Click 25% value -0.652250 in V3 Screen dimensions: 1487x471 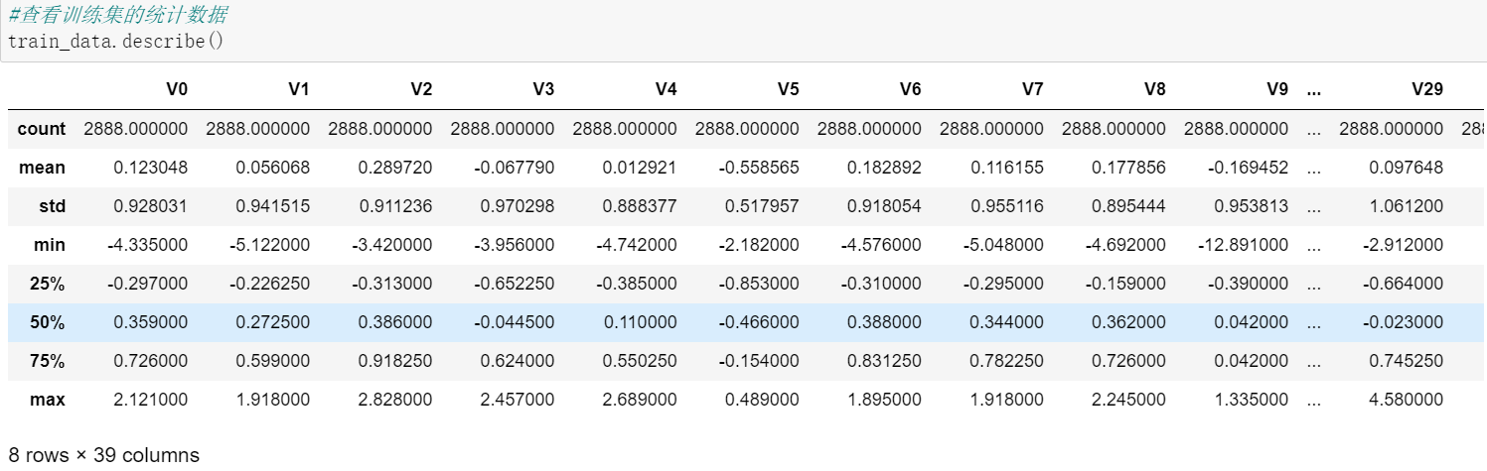point(515,284)
